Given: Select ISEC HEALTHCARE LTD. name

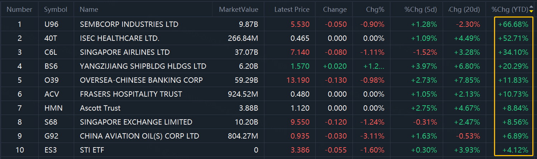Looking at the screenshot, I should click(x=120, y=38).
